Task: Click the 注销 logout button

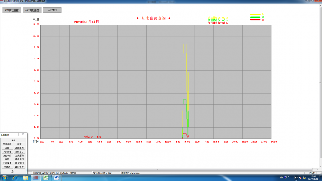Action: 13,140
